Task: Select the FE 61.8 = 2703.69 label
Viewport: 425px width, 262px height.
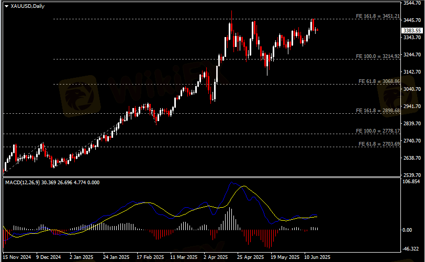Action: [x=379, y=144]
